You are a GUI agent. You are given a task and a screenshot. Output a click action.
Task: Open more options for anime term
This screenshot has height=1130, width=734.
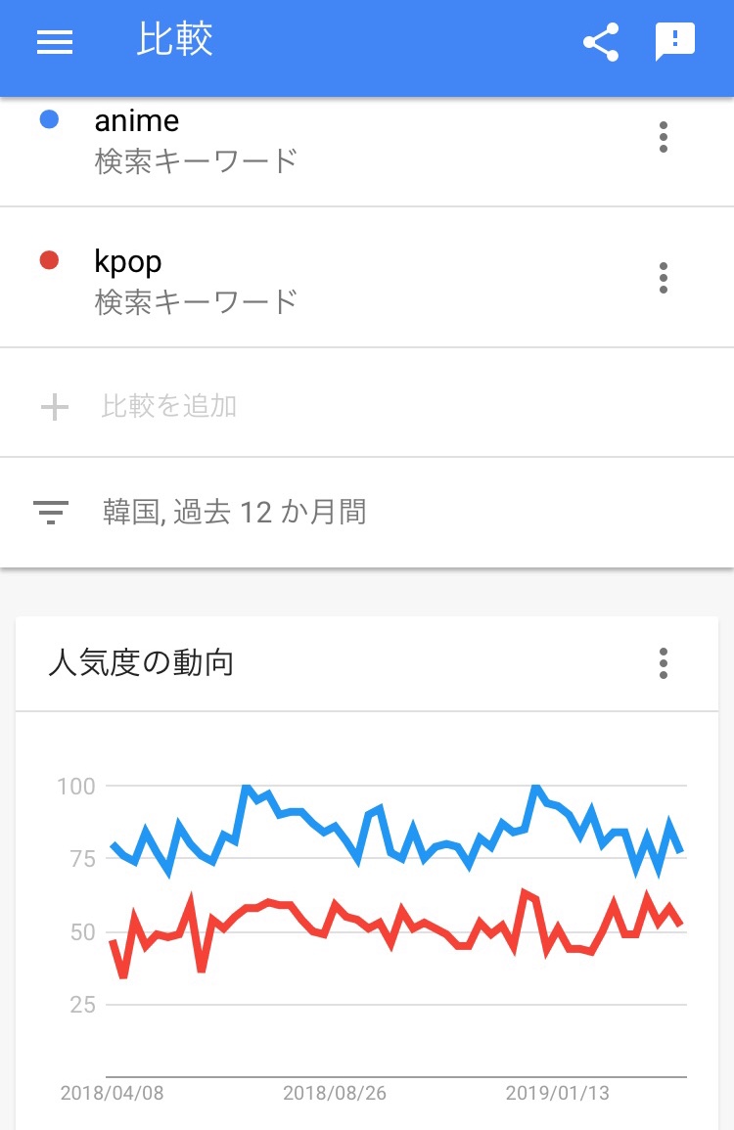point(664,137)
